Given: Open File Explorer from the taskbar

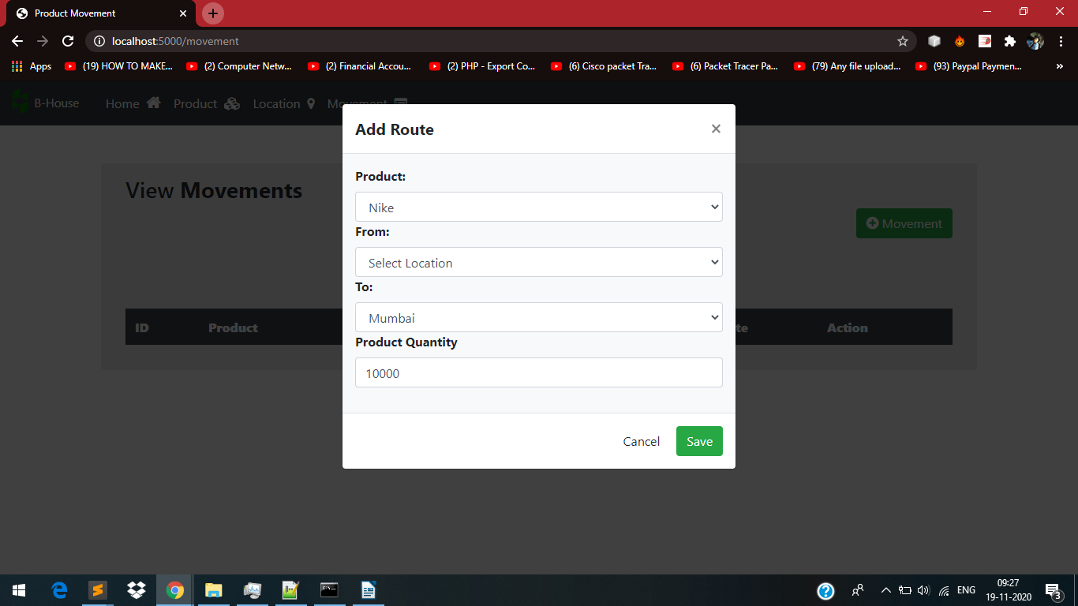Looking at the screenshot, I should [x=214, y=590].
